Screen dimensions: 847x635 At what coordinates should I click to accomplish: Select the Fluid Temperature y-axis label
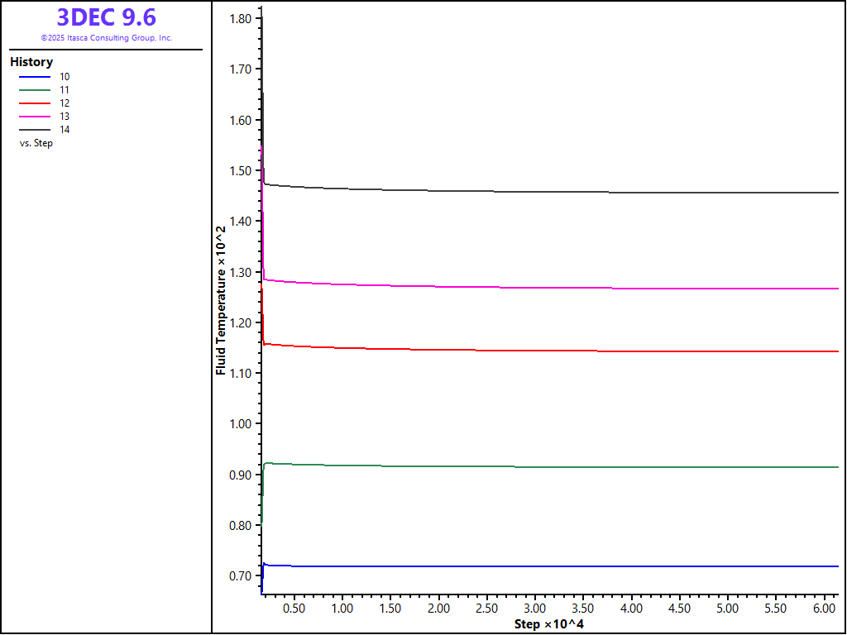click(x=221, y=300)
